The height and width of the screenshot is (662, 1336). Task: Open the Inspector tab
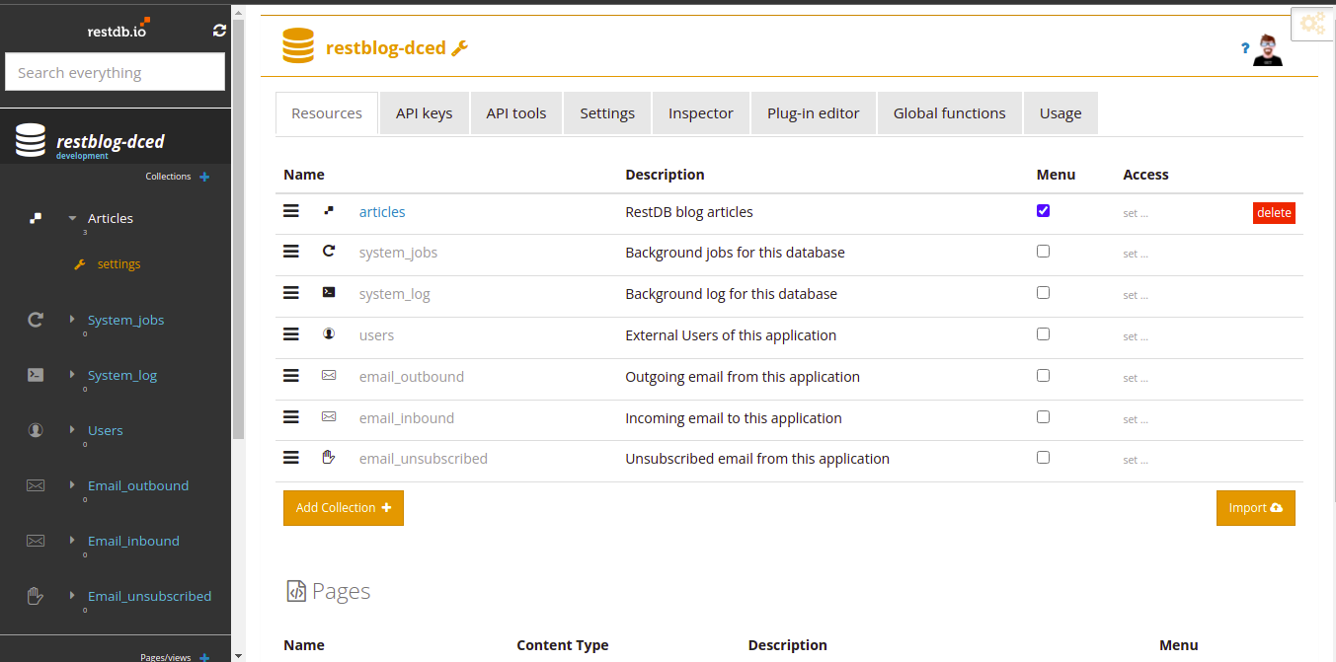click(701, 113)
